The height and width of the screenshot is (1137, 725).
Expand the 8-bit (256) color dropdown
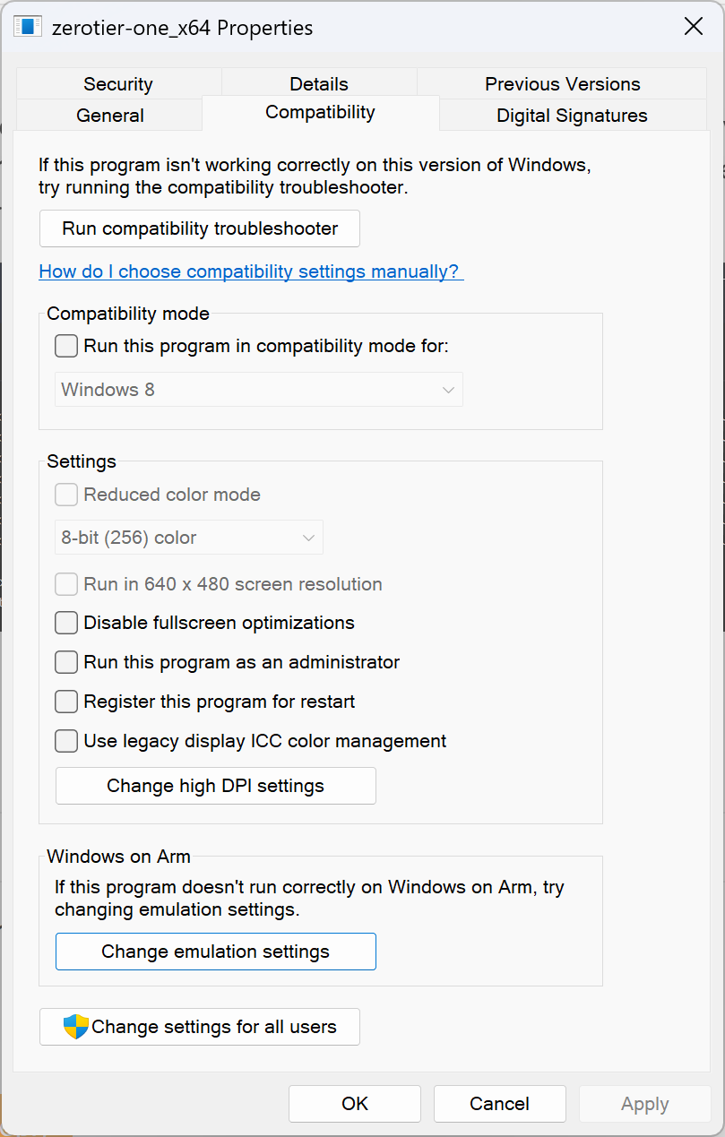(x=189, y=538)
